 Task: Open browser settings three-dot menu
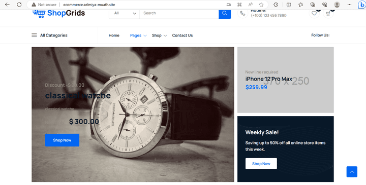349,5
